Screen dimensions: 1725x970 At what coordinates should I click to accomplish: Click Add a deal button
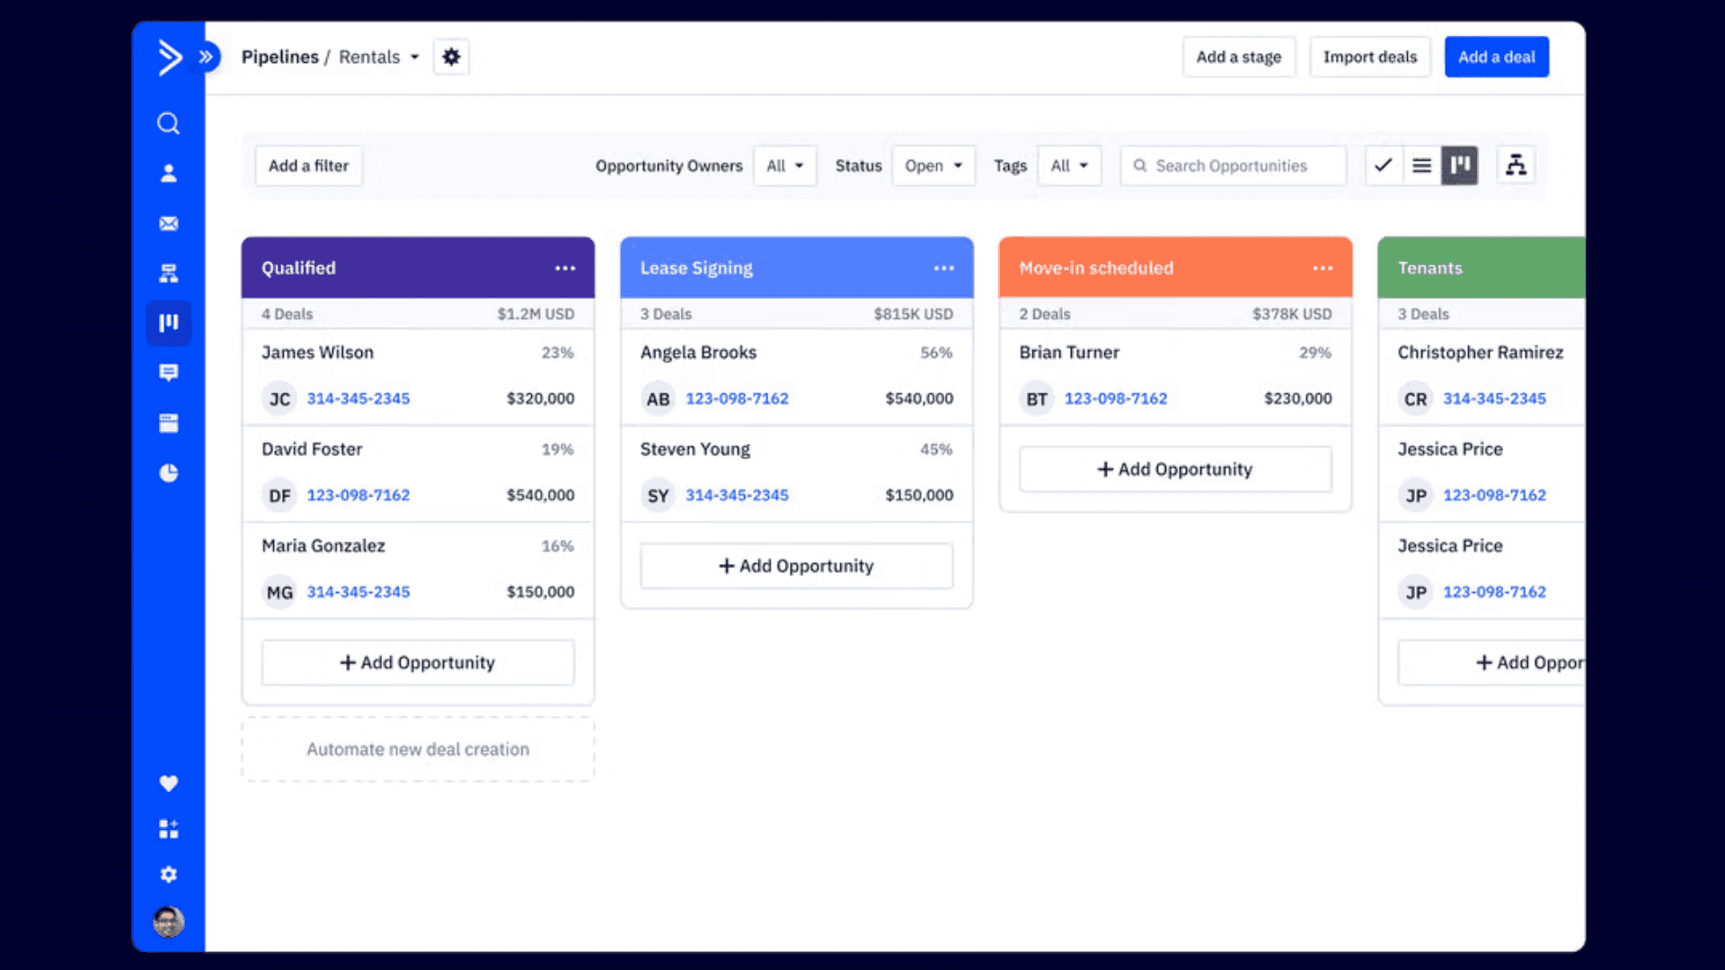click(x=1496, y=57)
